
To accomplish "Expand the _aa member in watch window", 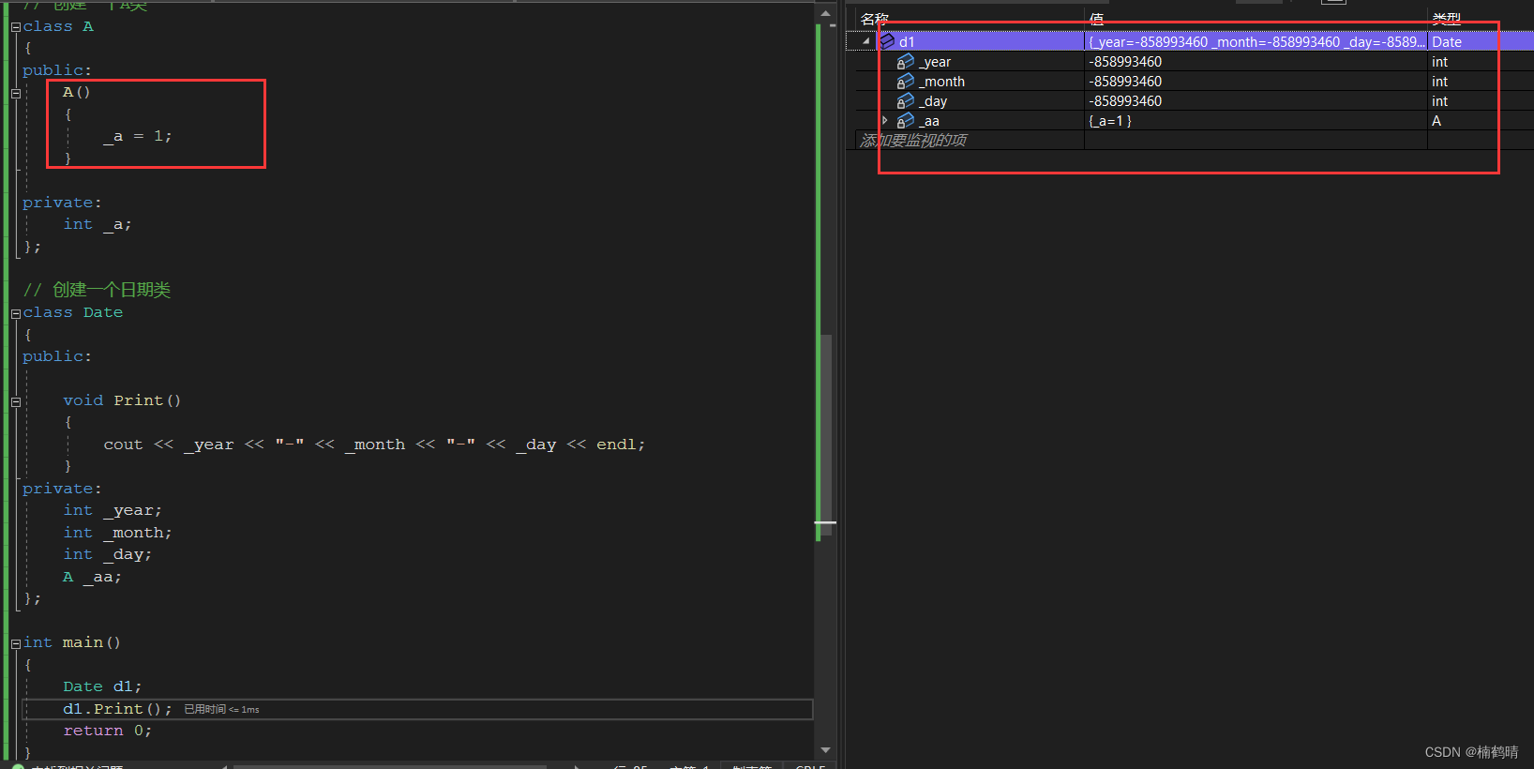I will [x=884, y=120].
